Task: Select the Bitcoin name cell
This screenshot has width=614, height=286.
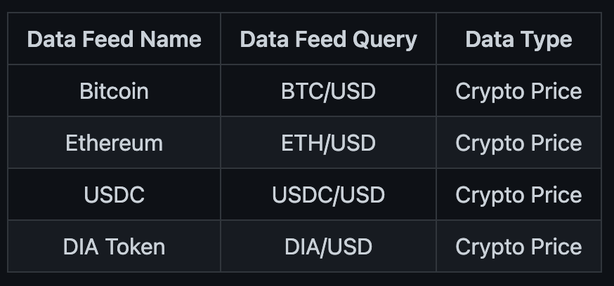Action: [x=114, y=90]
